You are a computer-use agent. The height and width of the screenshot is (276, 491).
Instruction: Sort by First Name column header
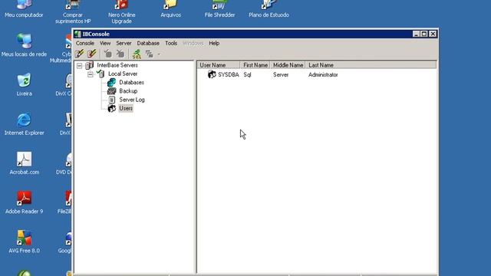click(255, 65)
